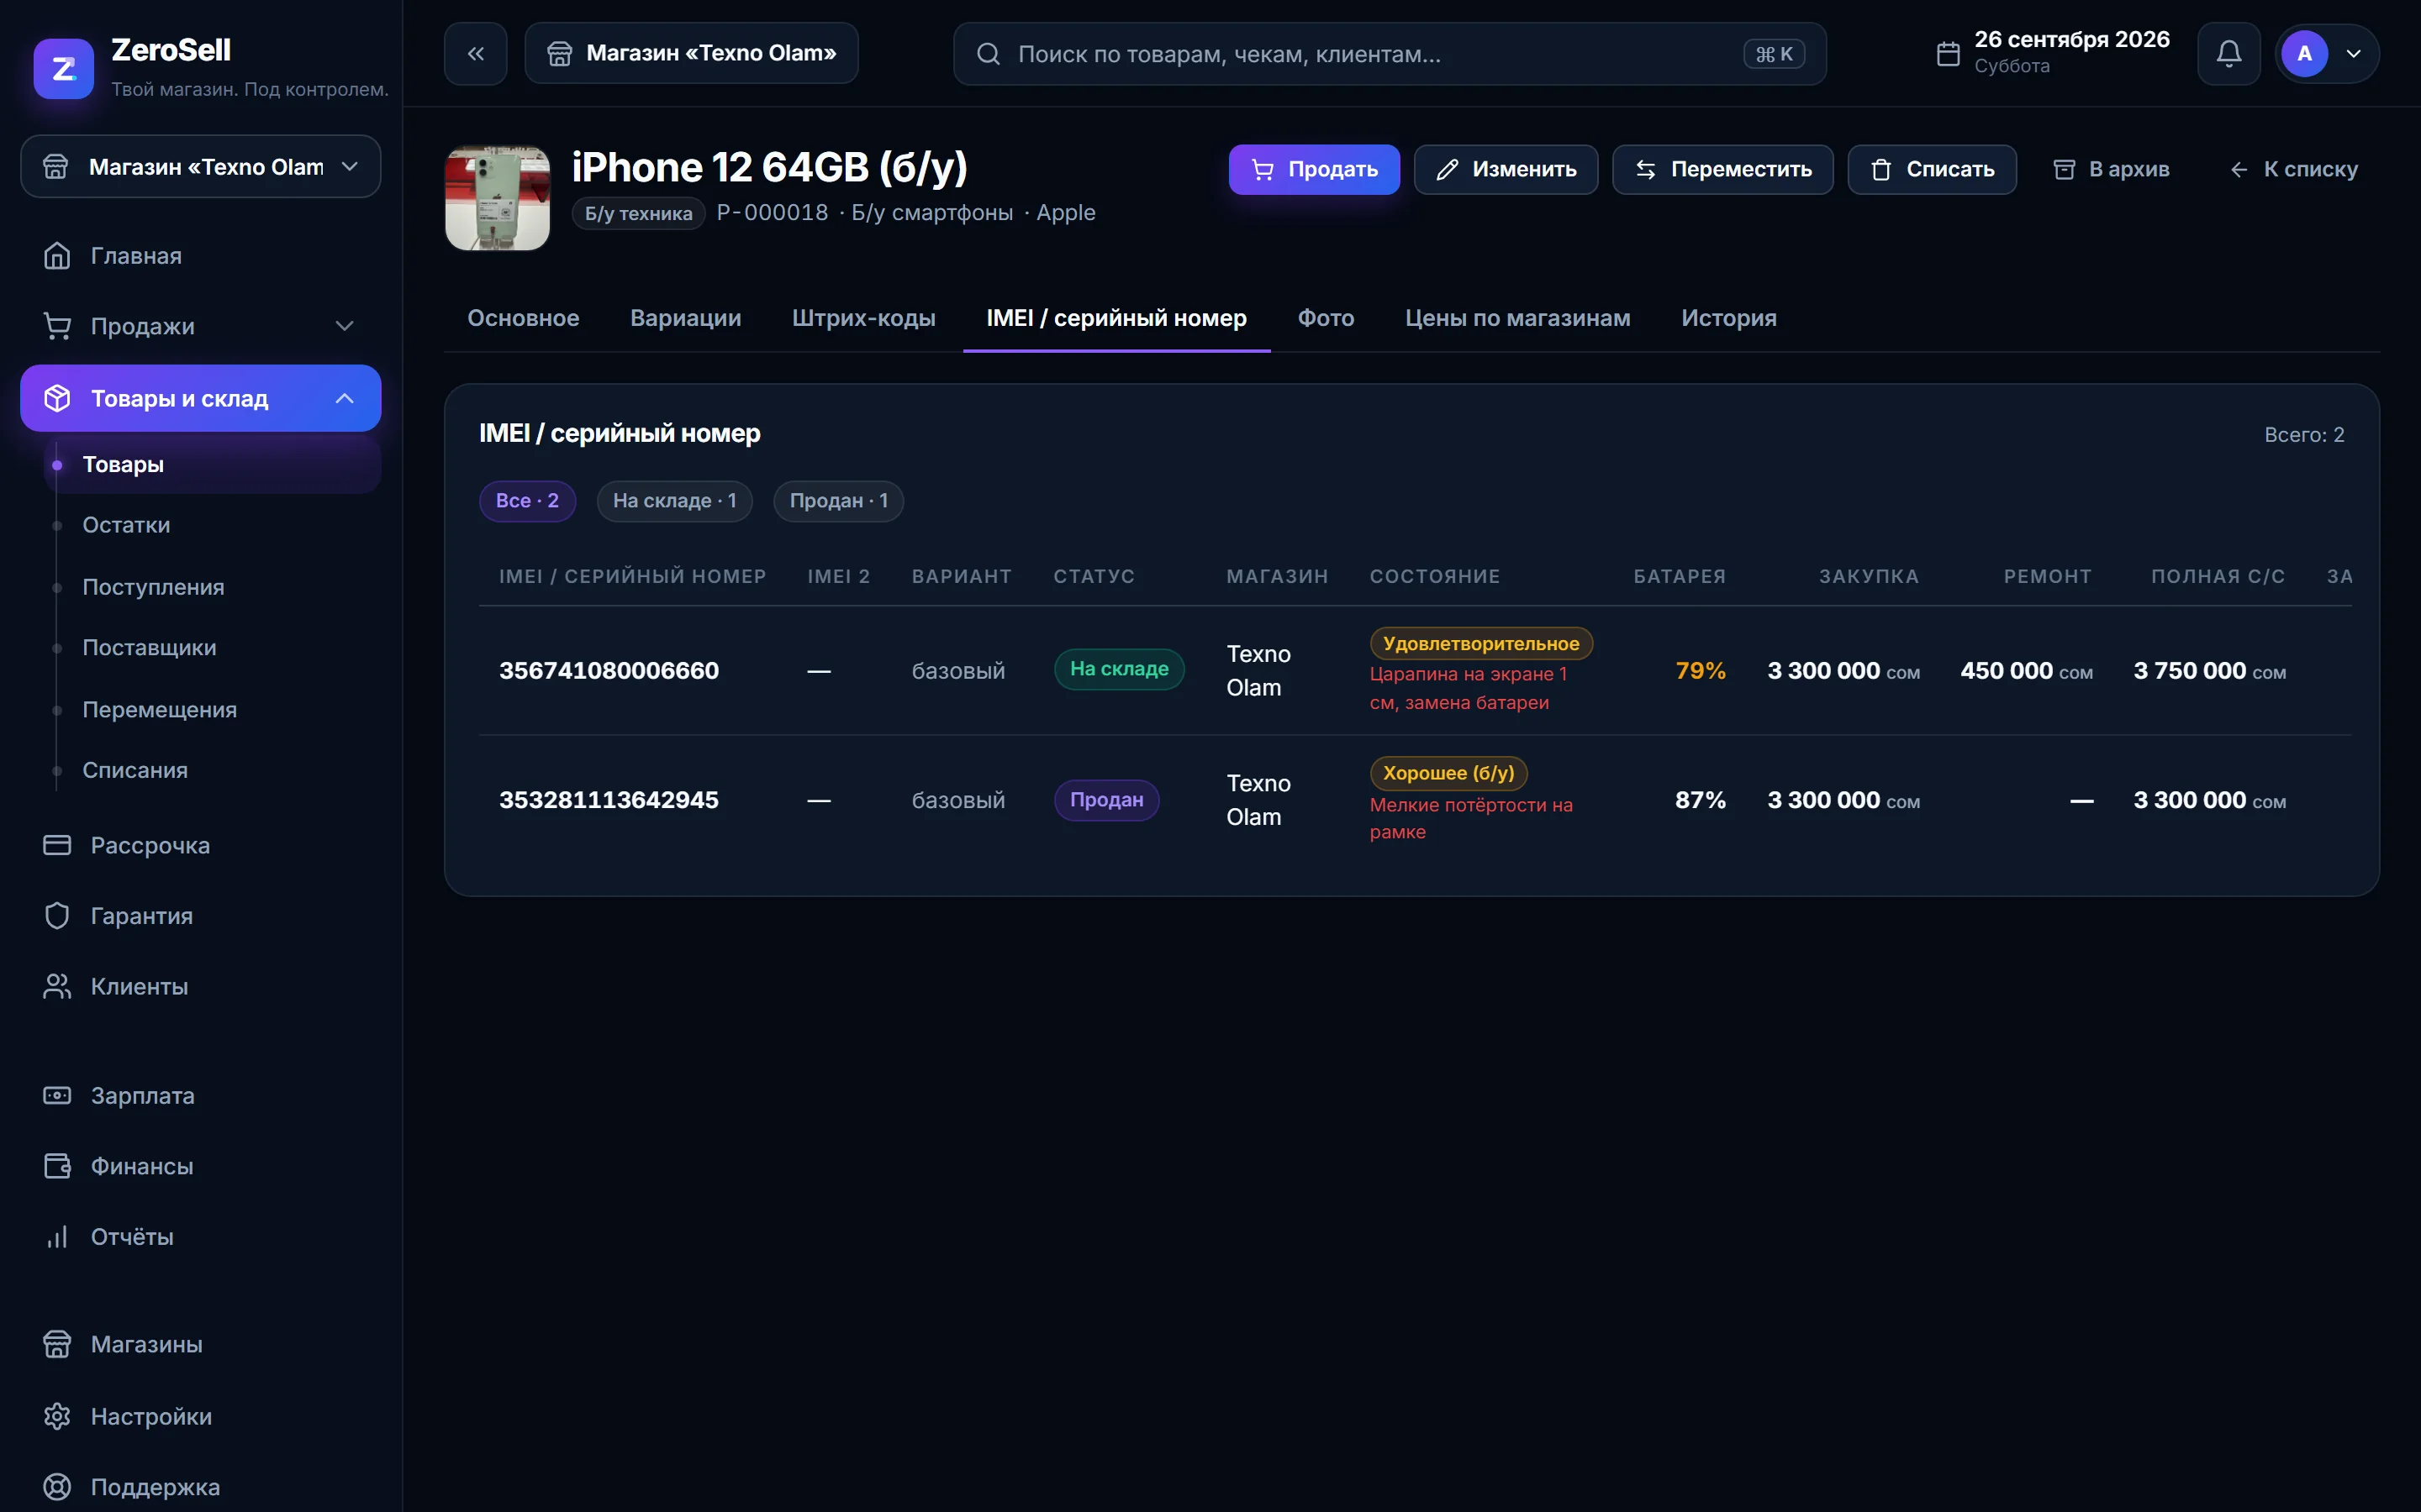
Task: Filter IMEI list by На складе · 1
Action: point(674,501)
